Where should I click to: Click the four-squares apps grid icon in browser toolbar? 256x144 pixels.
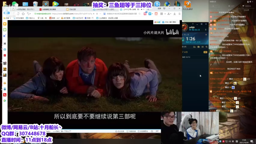coord(162,14)
